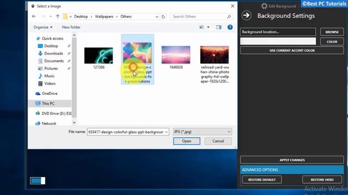The width and height of the screenshot is (348, 195).
Task: Click RESTORE DEFAULT
Action: click(262, 179)
